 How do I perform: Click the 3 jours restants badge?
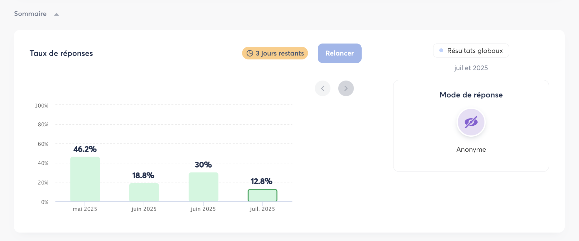pyautogui.click(x=275, y=53)
